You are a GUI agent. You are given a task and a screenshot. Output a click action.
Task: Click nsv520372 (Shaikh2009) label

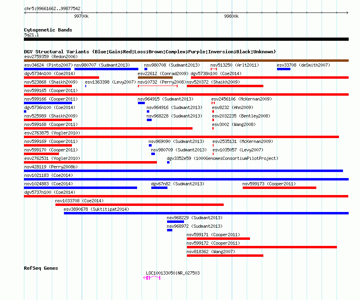pyautogui.click(x=213, y=82)
